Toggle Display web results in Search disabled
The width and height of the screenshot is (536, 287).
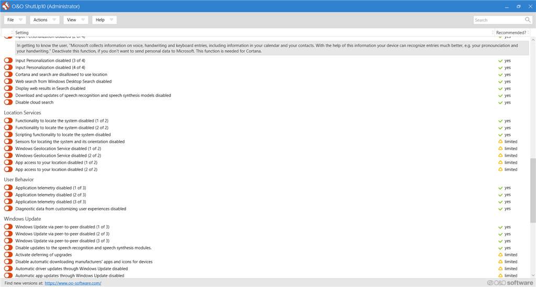click(8, 88)
